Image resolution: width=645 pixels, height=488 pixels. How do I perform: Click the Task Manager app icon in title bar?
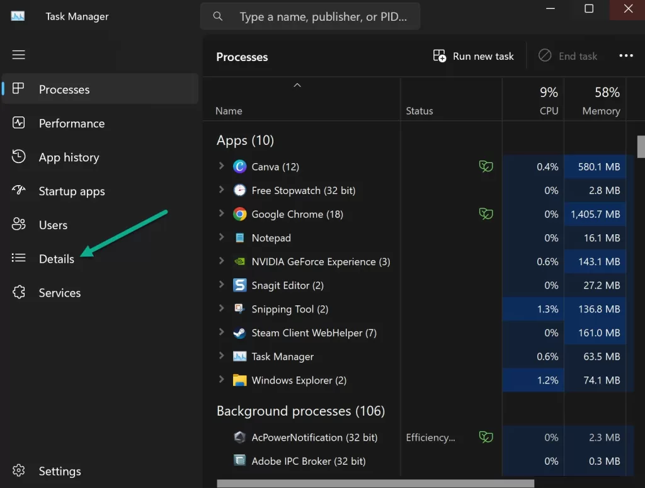coord(18,16)
